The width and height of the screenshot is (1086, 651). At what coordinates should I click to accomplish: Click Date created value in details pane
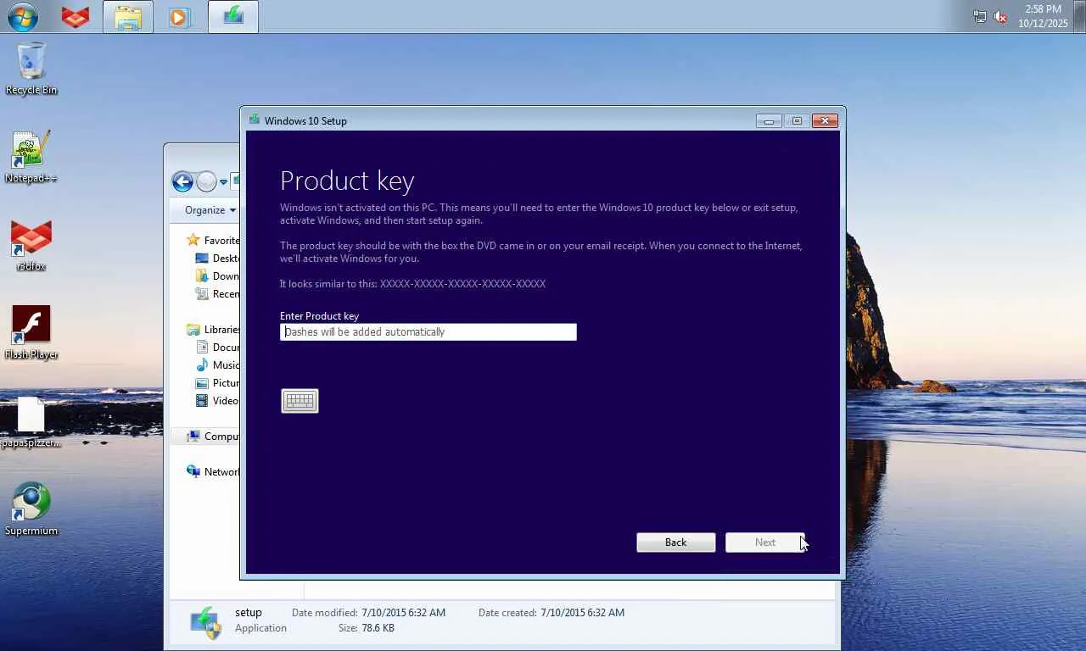582,613
